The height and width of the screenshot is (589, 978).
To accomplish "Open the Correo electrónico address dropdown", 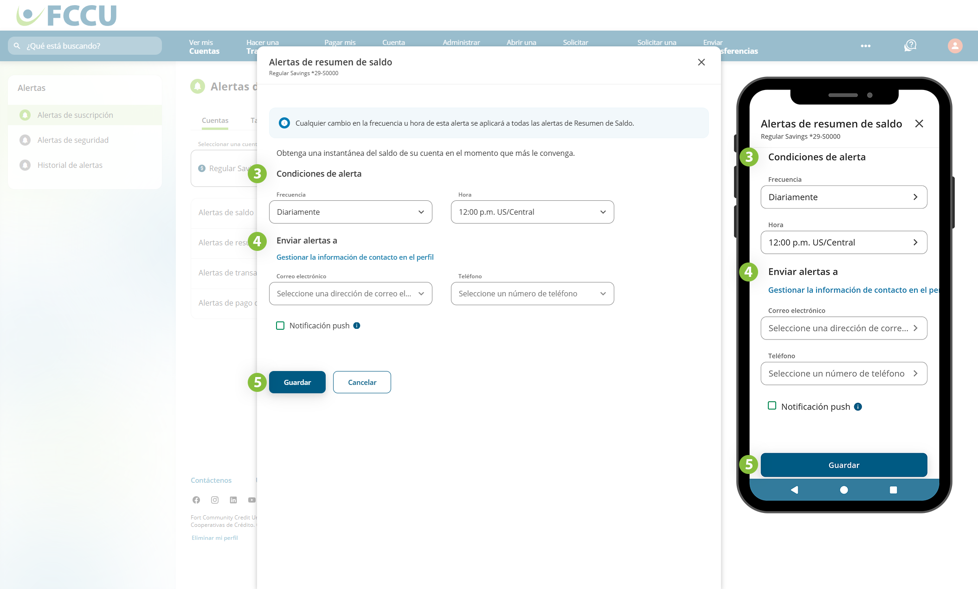I will click(x=350, y=294).
